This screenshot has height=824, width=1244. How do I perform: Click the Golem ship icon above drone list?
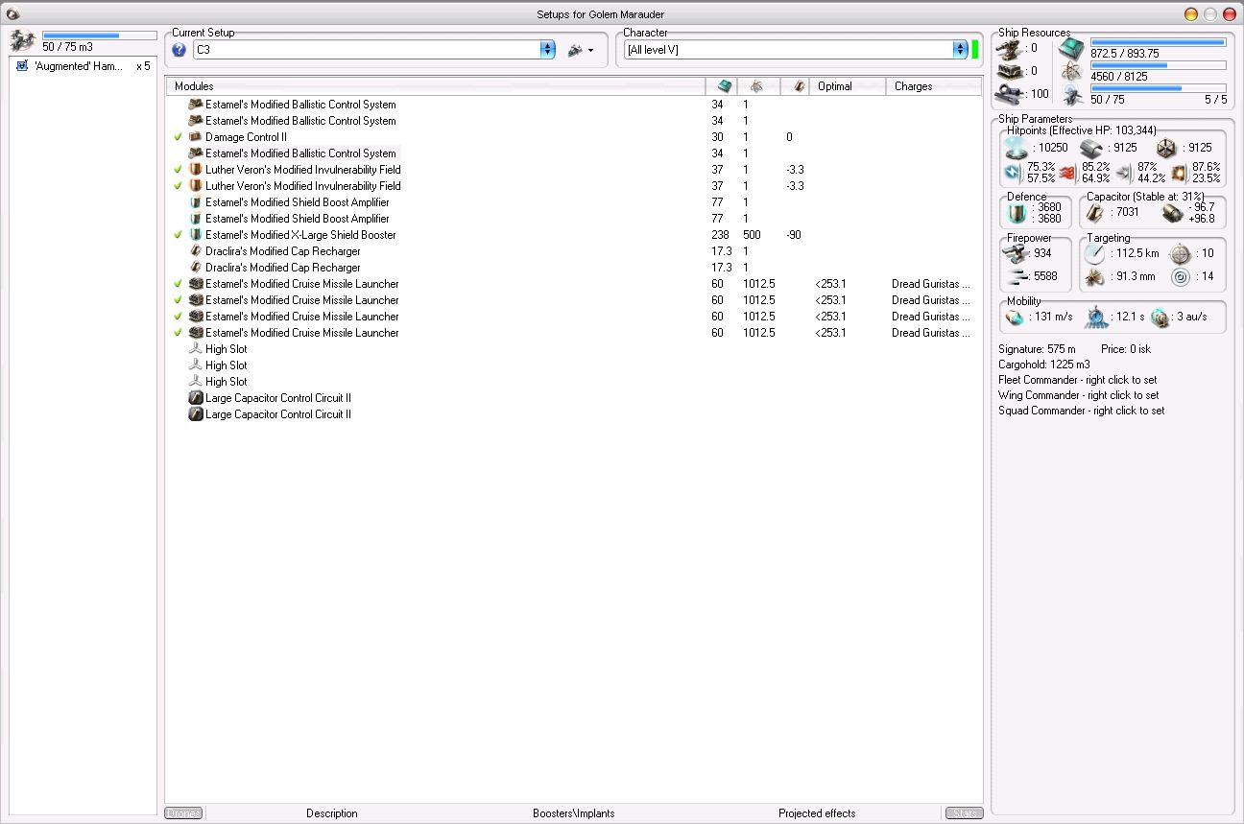tap(22, 40)
